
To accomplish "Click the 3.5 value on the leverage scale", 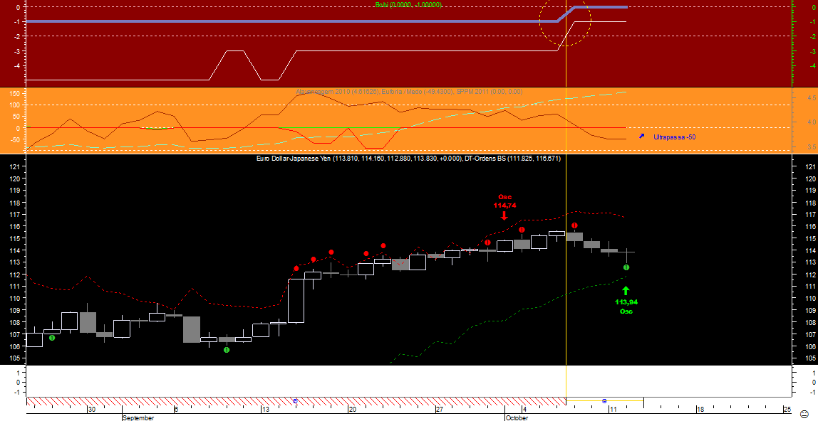I will [x=812, y=147].
